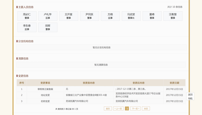Open 方晓 监事 personnel card
The height and width of the screenshot is (115, 202).
tap(111, 16)
